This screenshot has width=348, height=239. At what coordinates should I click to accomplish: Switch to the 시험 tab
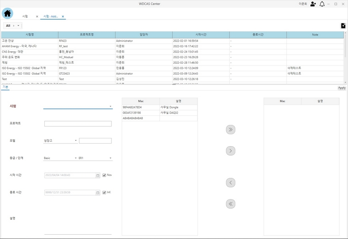pos(25,16)
